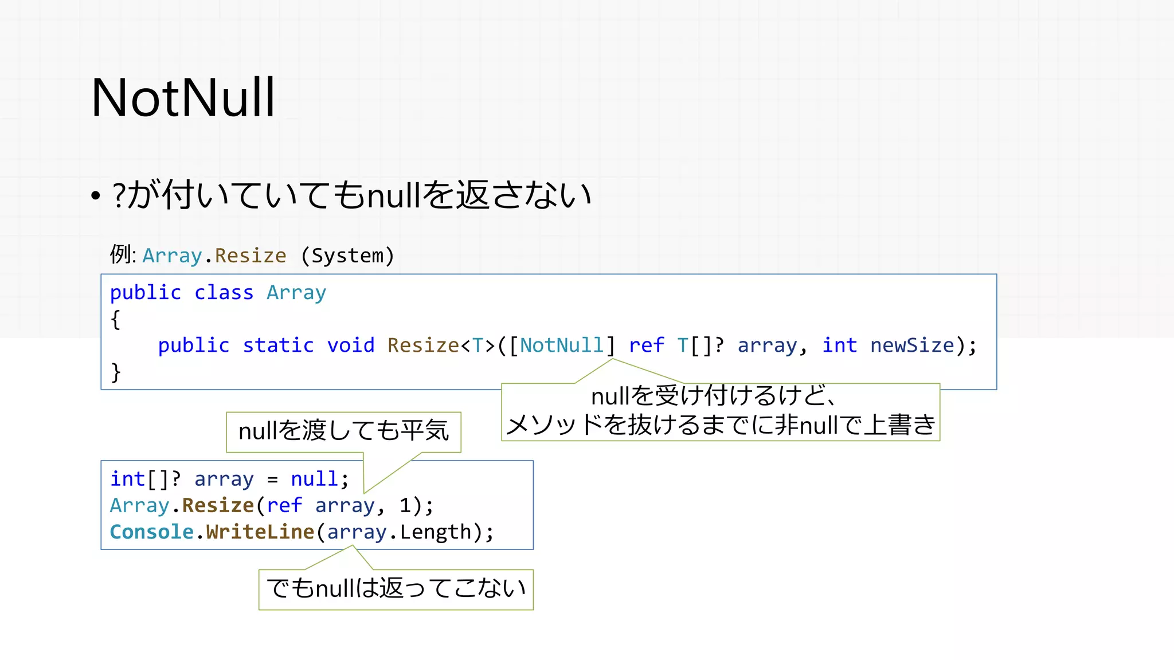Click code line "Console.WriteLine(array.Length);"
The image size is (1174, 660).
pos(302,532)
